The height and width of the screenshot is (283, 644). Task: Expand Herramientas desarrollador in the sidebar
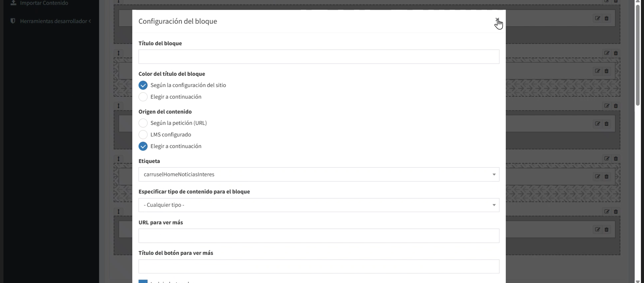point(51,21)
